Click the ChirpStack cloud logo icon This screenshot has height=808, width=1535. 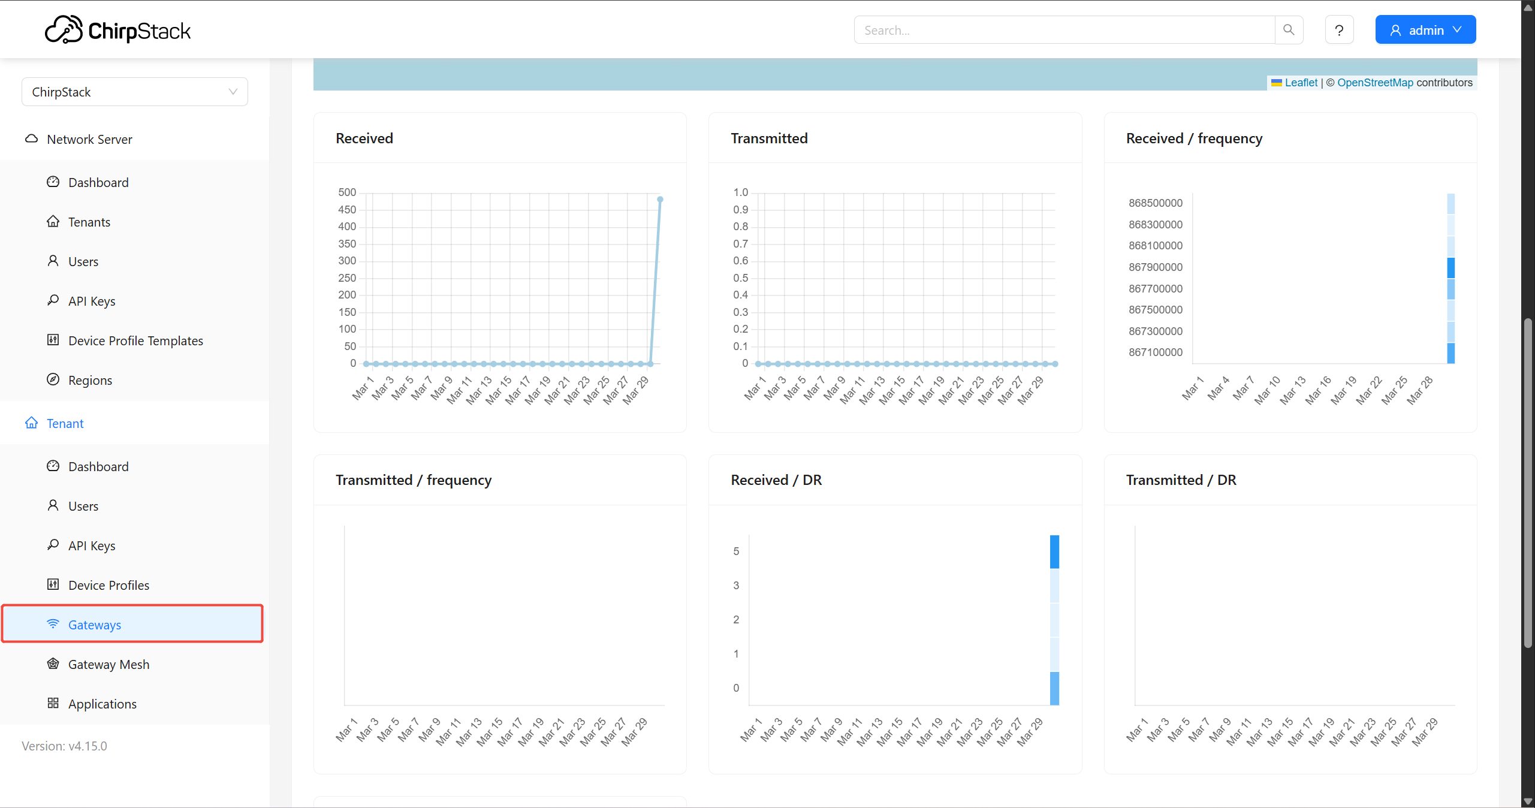[x=64, y=30]
